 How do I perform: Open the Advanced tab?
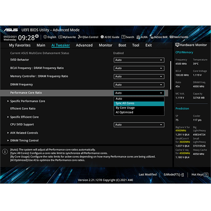tap(84, 45)
